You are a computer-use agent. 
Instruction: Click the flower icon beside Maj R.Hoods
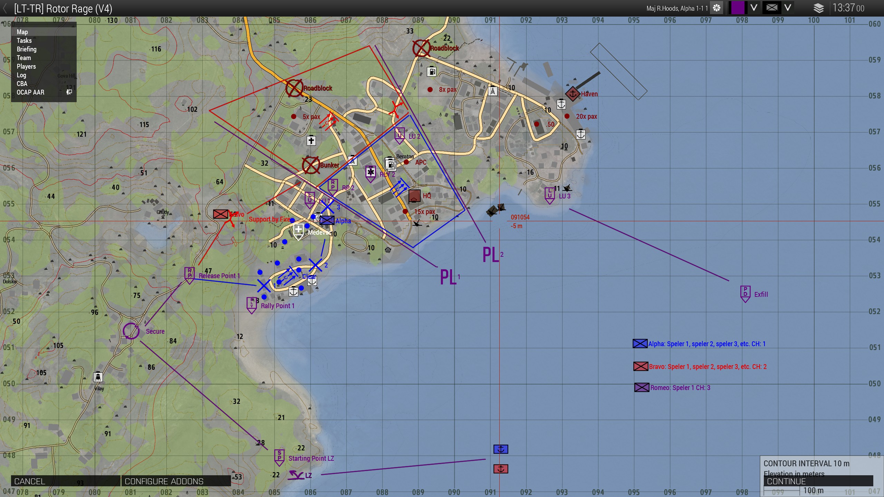pyautogui.click(x=717, y=8)
